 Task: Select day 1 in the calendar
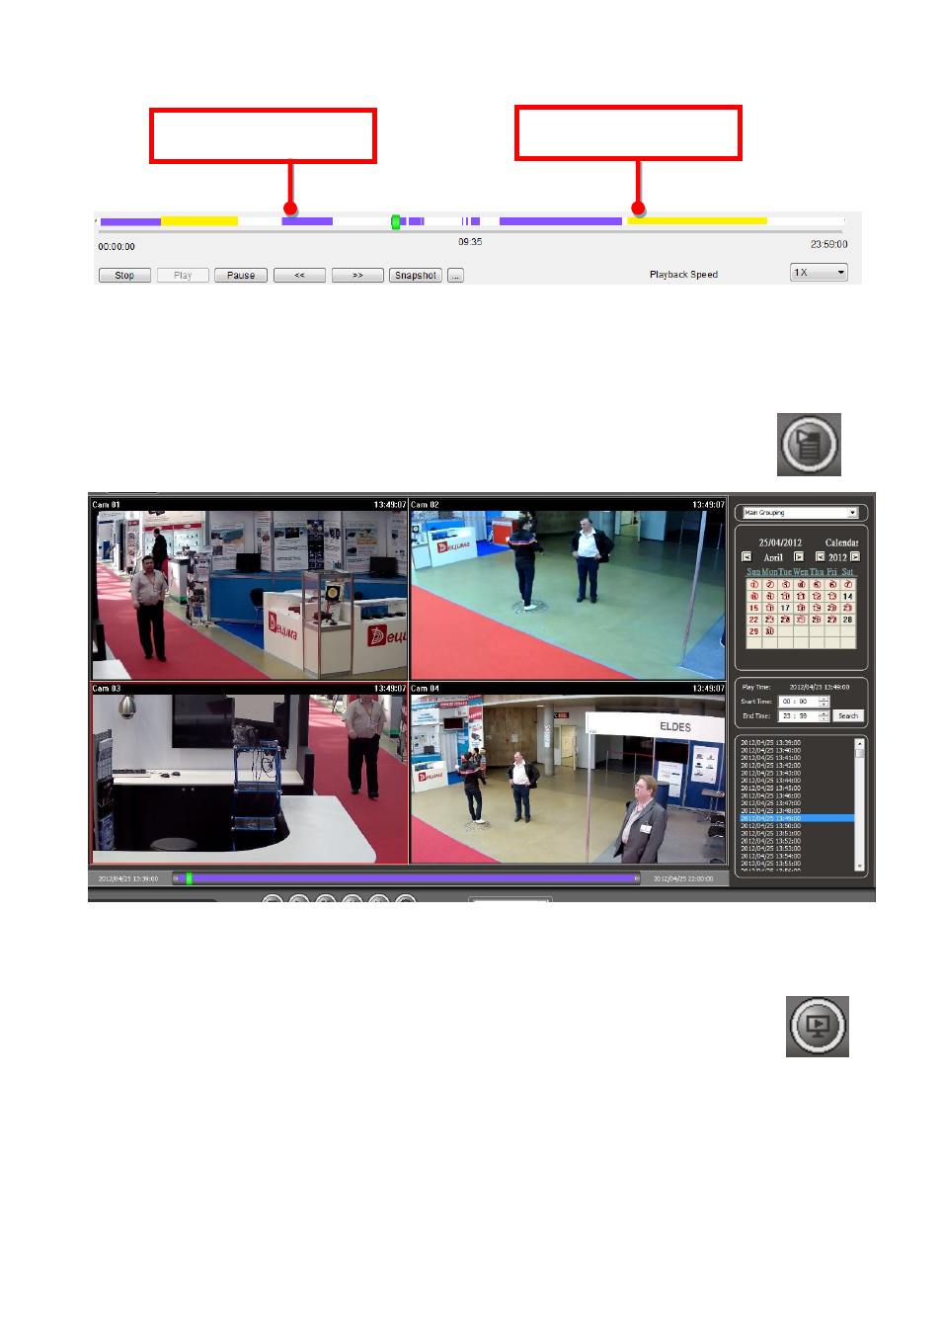pos(754,585)
